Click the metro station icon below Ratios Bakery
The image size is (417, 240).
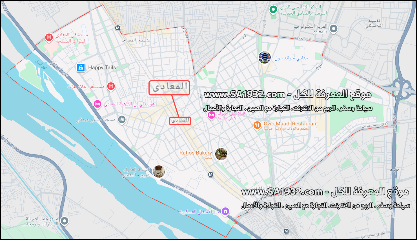pos(211,174)
